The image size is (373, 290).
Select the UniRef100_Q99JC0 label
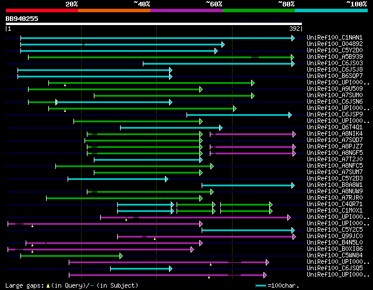point(335,236)
